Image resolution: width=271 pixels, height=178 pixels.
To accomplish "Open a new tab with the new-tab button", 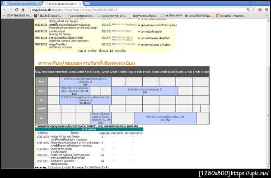I will click(87, 4).
